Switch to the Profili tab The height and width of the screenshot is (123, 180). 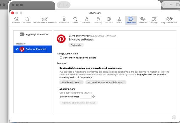point(119,20)
